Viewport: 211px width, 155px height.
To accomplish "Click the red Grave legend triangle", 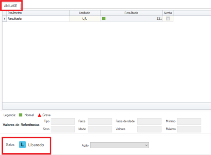I will (x=39, y=115).
